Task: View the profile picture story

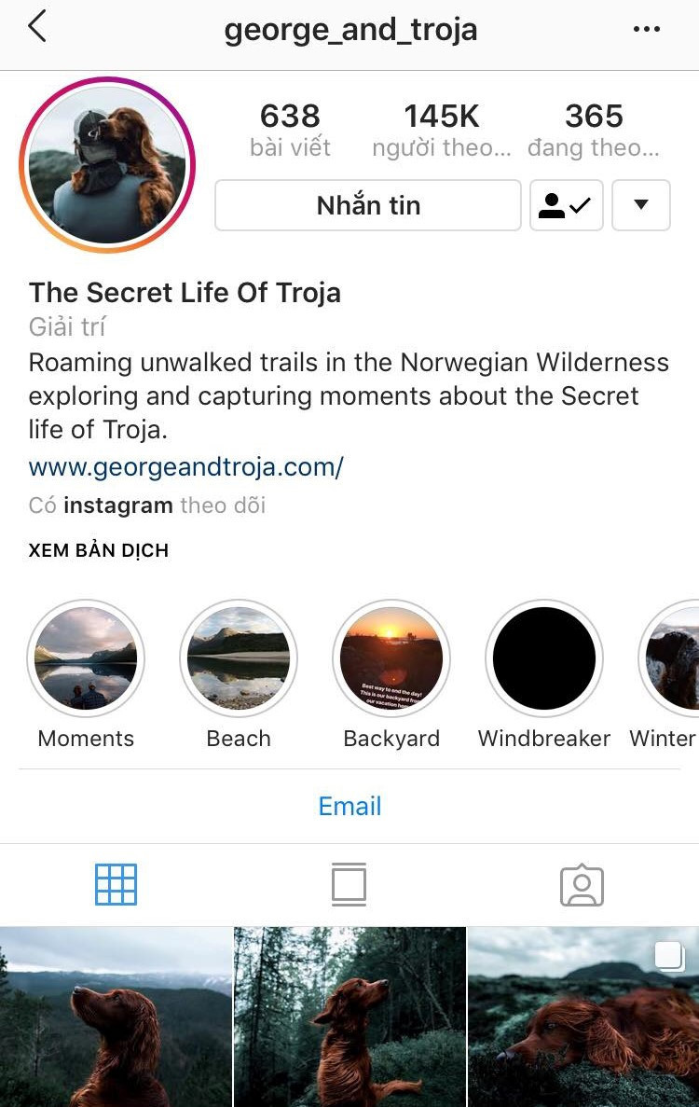Action: point(107,165)
